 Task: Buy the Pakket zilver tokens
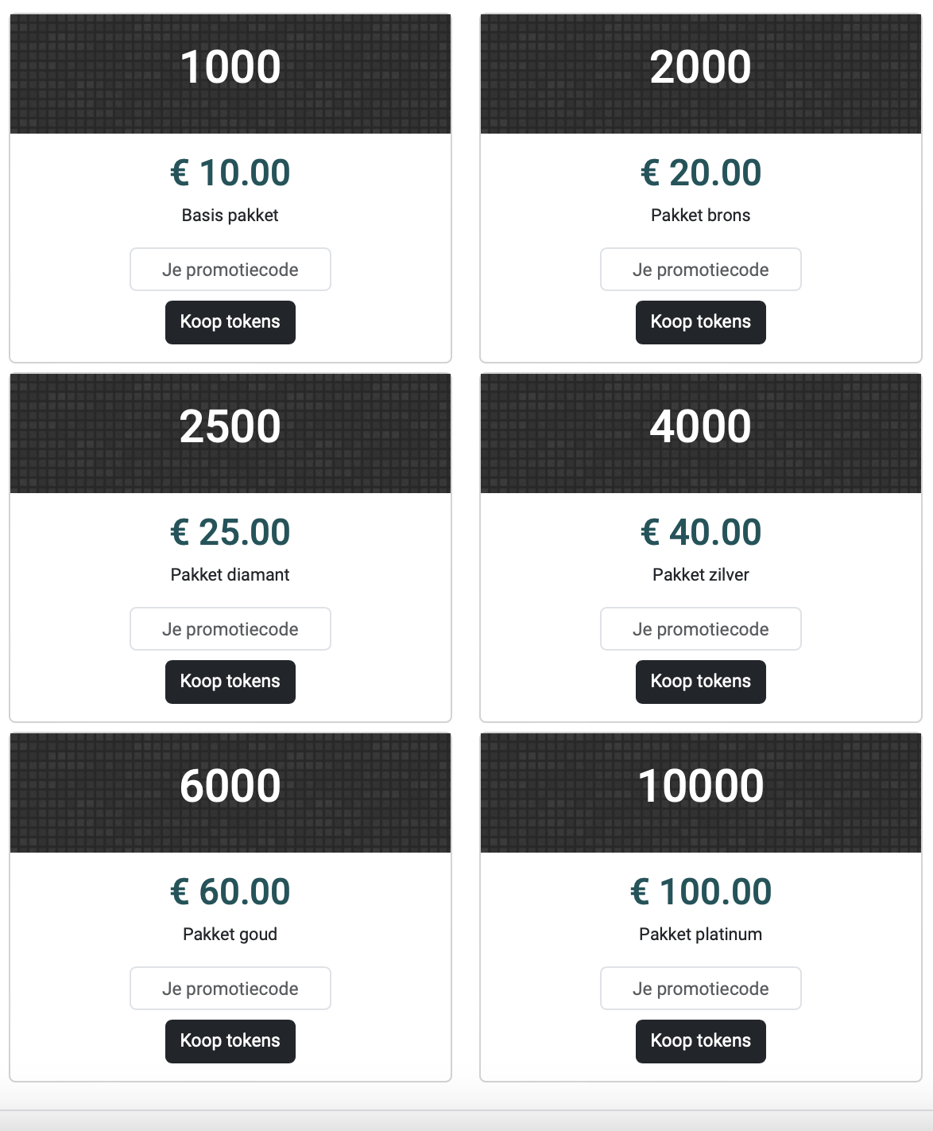(700, 682)
